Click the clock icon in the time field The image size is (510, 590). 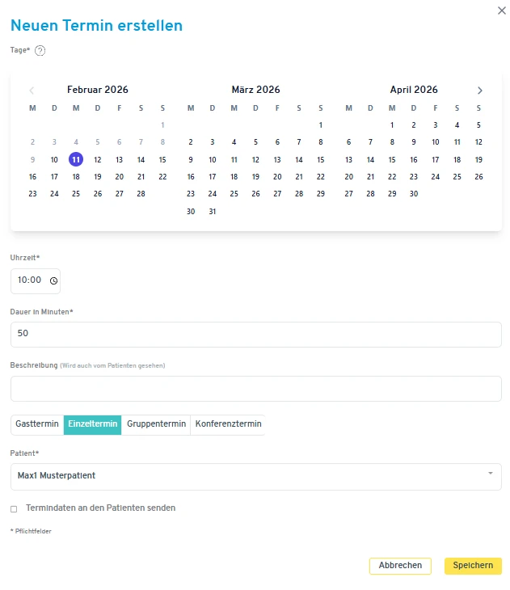[x=53, y=280]
